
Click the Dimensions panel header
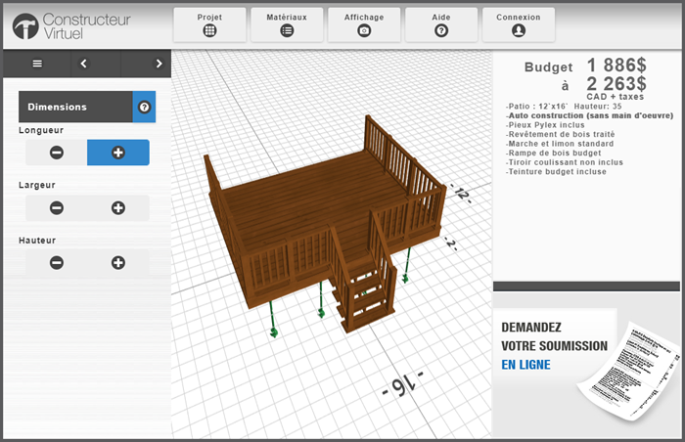[75, 107]
